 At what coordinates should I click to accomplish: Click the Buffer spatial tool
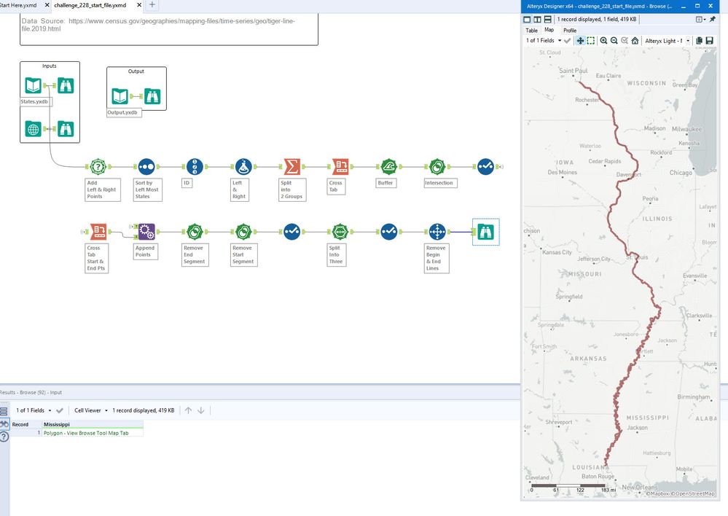click(388, 166)
